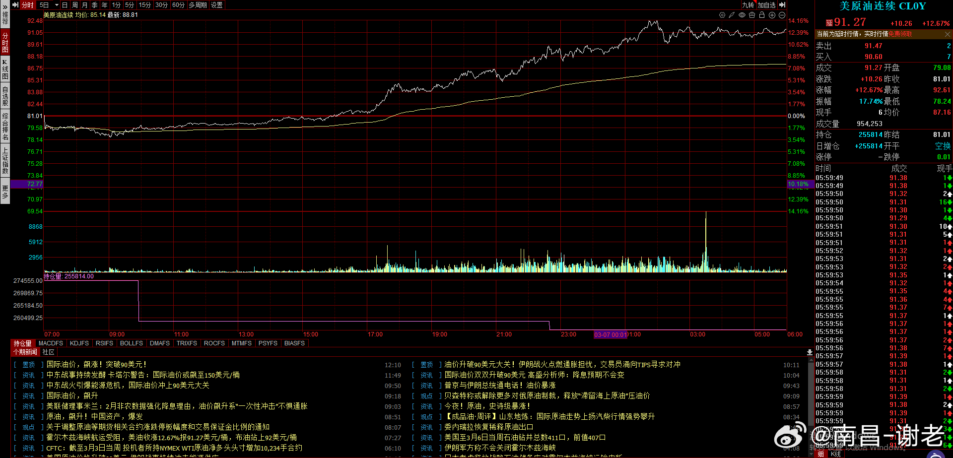Open news '油价升破90美元大关' headline

tap(562, 365)
